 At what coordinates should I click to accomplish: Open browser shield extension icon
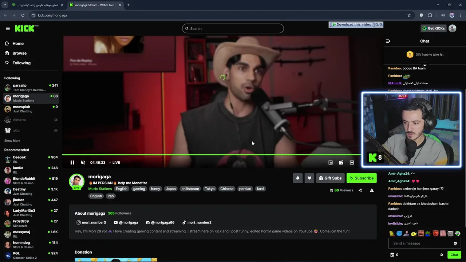[421, 15]
